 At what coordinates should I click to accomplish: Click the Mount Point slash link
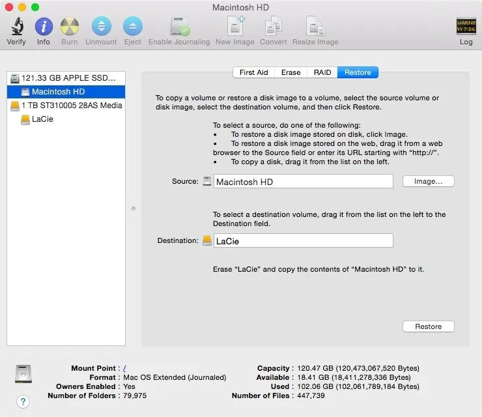(x=124, y=368)
